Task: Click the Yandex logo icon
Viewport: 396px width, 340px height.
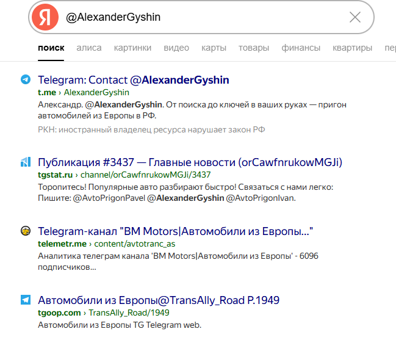Action: (44, 17)
